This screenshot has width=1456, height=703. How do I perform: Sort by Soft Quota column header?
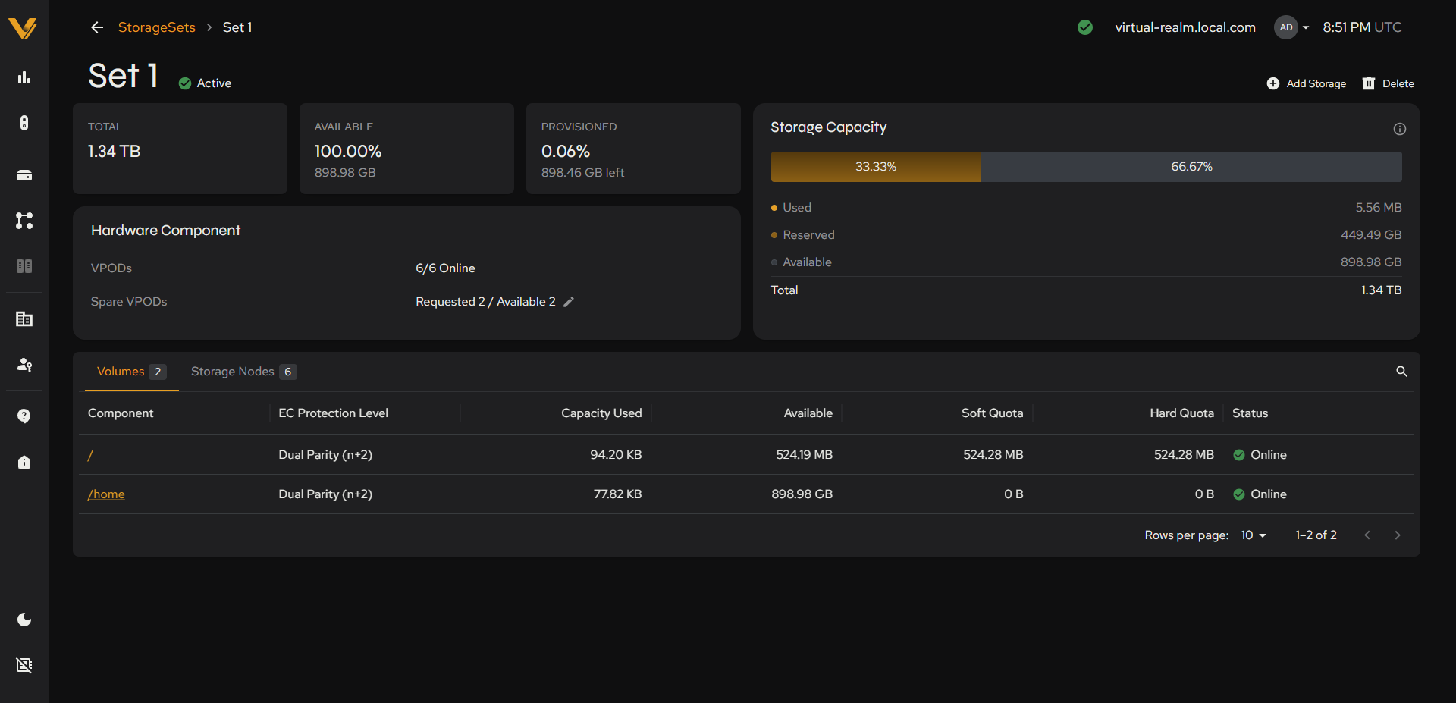[992, 413]
